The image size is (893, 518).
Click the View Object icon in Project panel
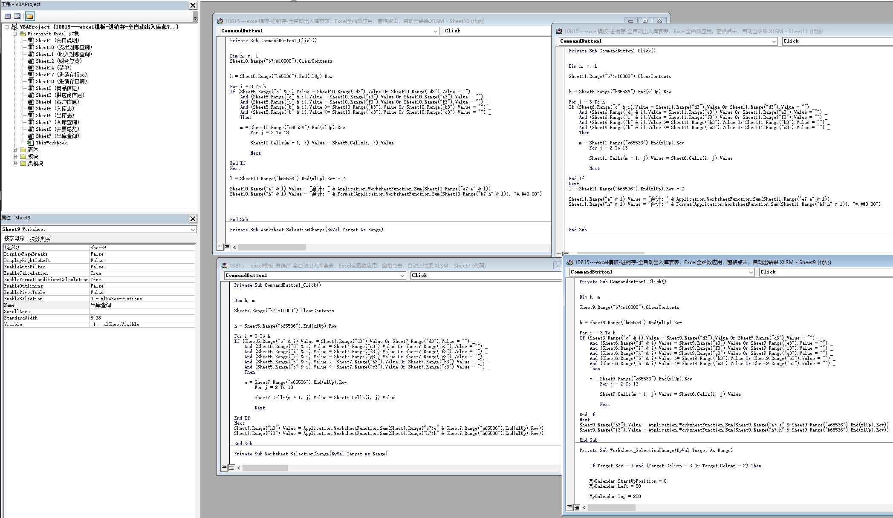click(17, 16)
